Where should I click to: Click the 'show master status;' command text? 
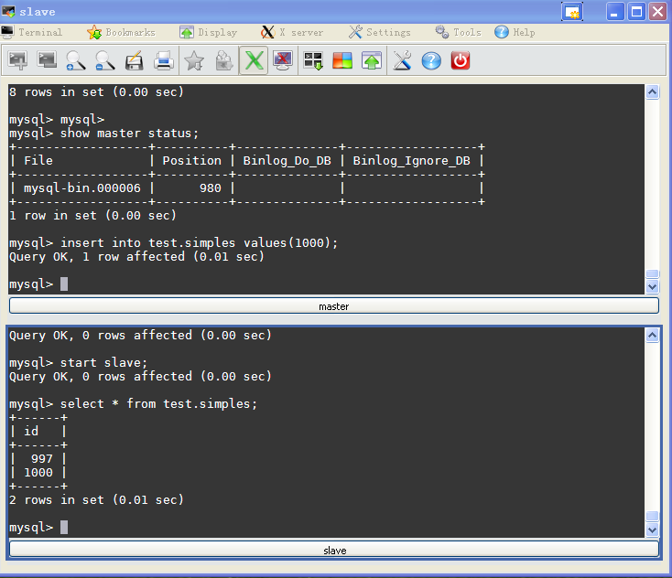tap(129, 134)
